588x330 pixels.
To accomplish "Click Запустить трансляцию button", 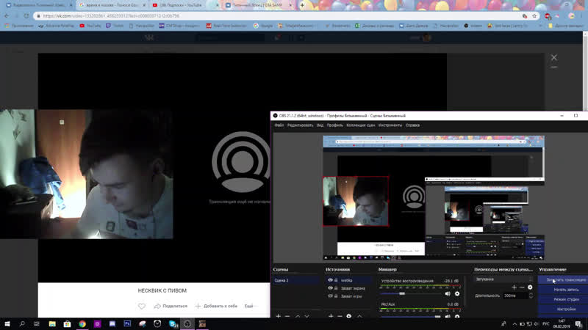I will [x=566, y=280].
